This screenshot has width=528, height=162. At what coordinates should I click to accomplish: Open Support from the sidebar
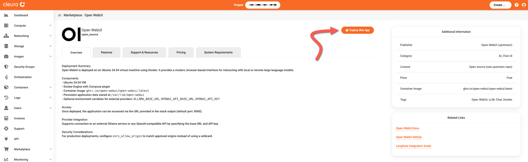coord(19,129)
